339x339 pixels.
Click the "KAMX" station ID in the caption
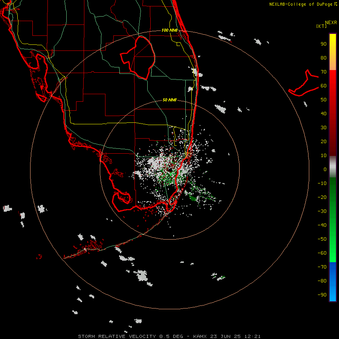click(x=200, y=336)
